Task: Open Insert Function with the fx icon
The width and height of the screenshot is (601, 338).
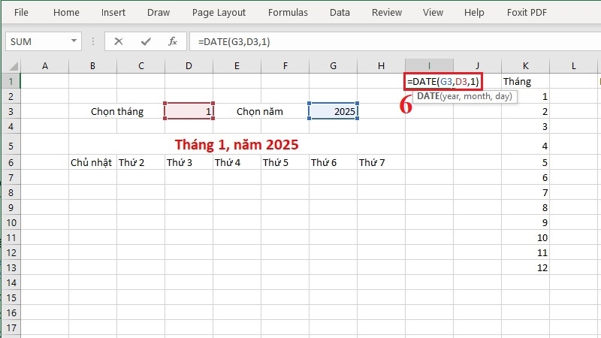Action: click(173, 41)
